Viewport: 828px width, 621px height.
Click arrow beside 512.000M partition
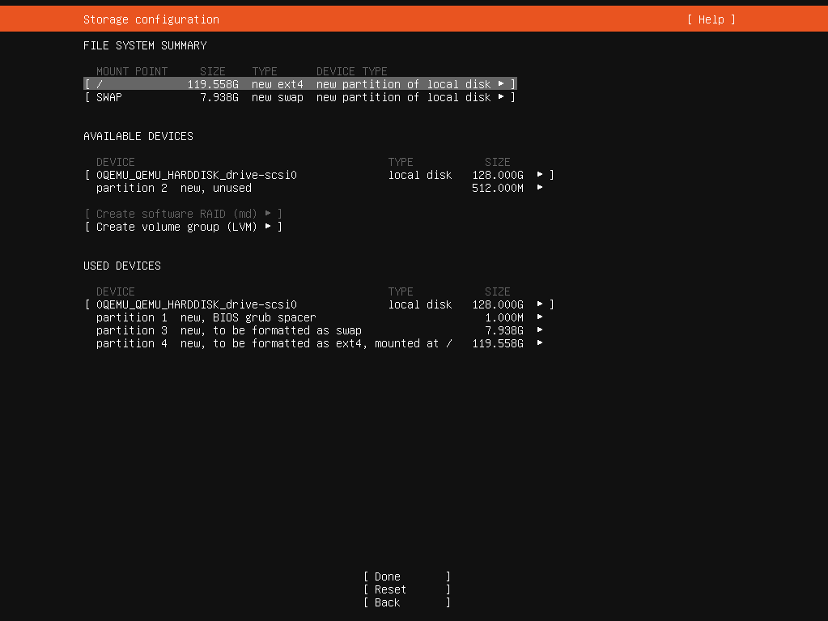(x=540, y=188)
